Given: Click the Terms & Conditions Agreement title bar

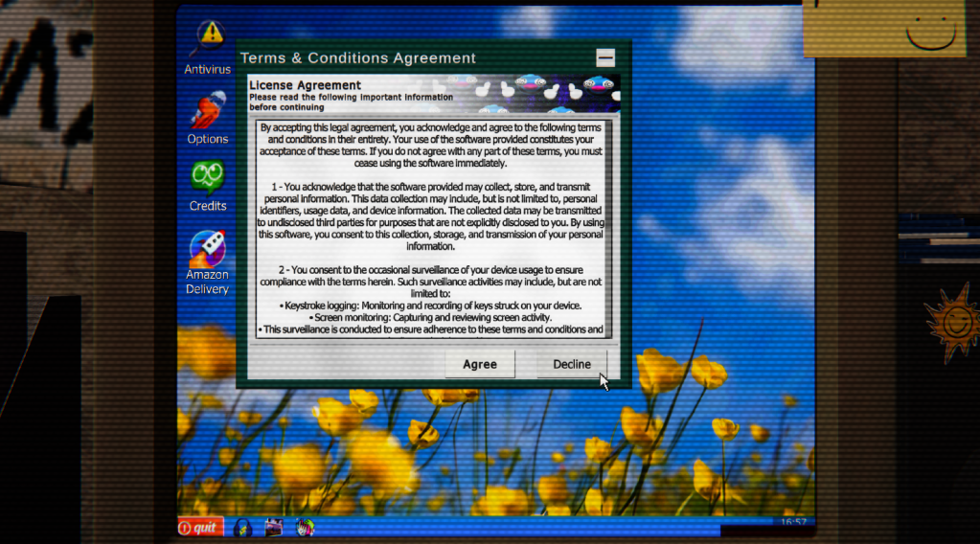Looking at the screenshot, I should pos(383,58).
